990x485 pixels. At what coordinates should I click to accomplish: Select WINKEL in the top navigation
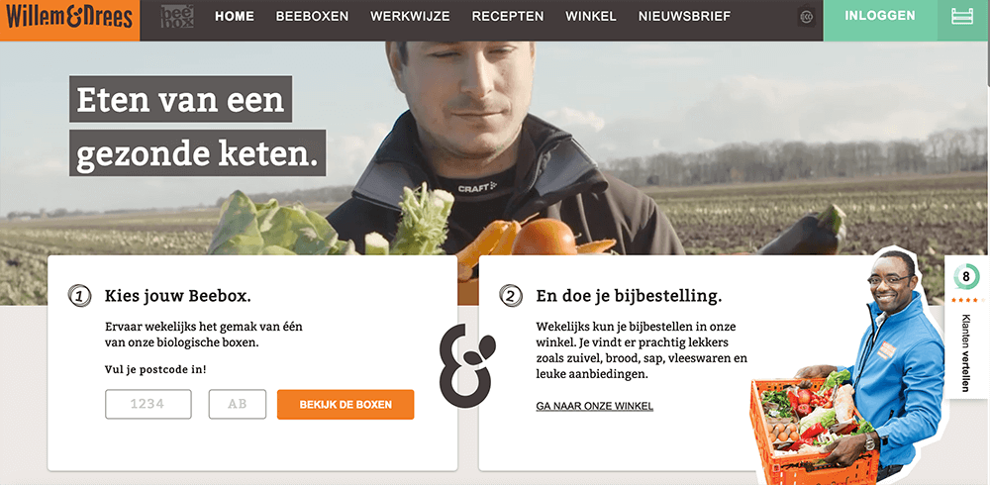(591, 17)
